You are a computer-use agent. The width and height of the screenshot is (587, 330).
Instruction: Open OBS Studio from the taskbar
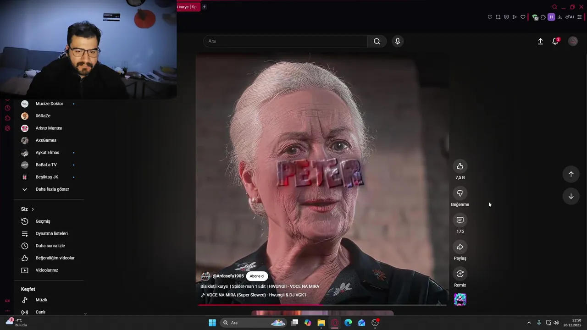point(375,323)
